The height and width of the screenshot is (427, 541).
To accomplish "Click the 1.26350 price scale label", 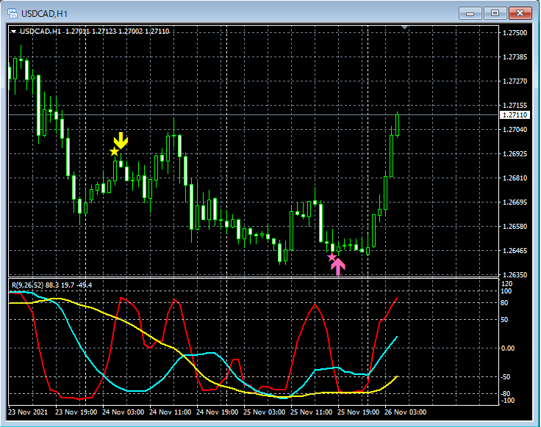I will pyautogui.click(x=515, y=275).
